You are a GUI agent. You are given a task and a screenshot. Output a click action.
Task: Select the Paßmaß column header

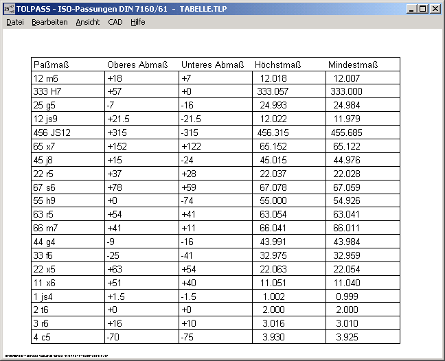(52, 65)
